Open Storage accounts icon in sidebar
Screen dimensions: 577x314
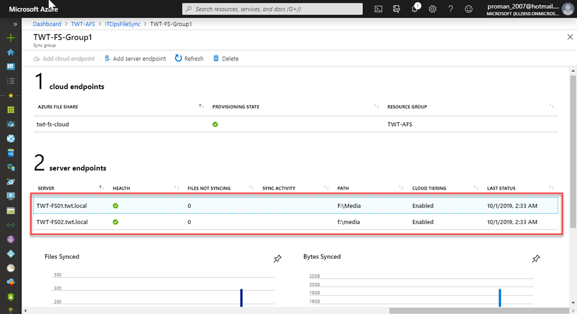click(x=10, y=211)
